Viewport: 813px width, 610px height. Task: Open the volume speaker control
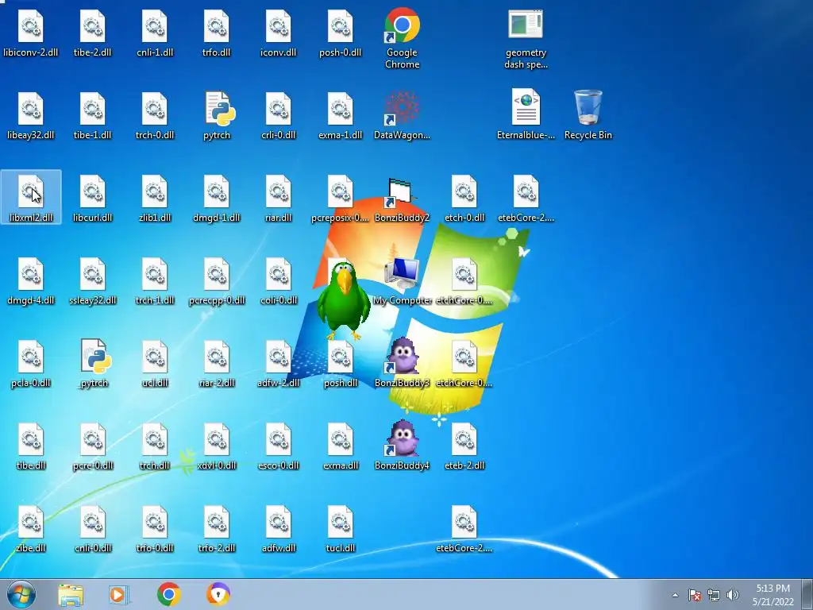tap(733, 595)
